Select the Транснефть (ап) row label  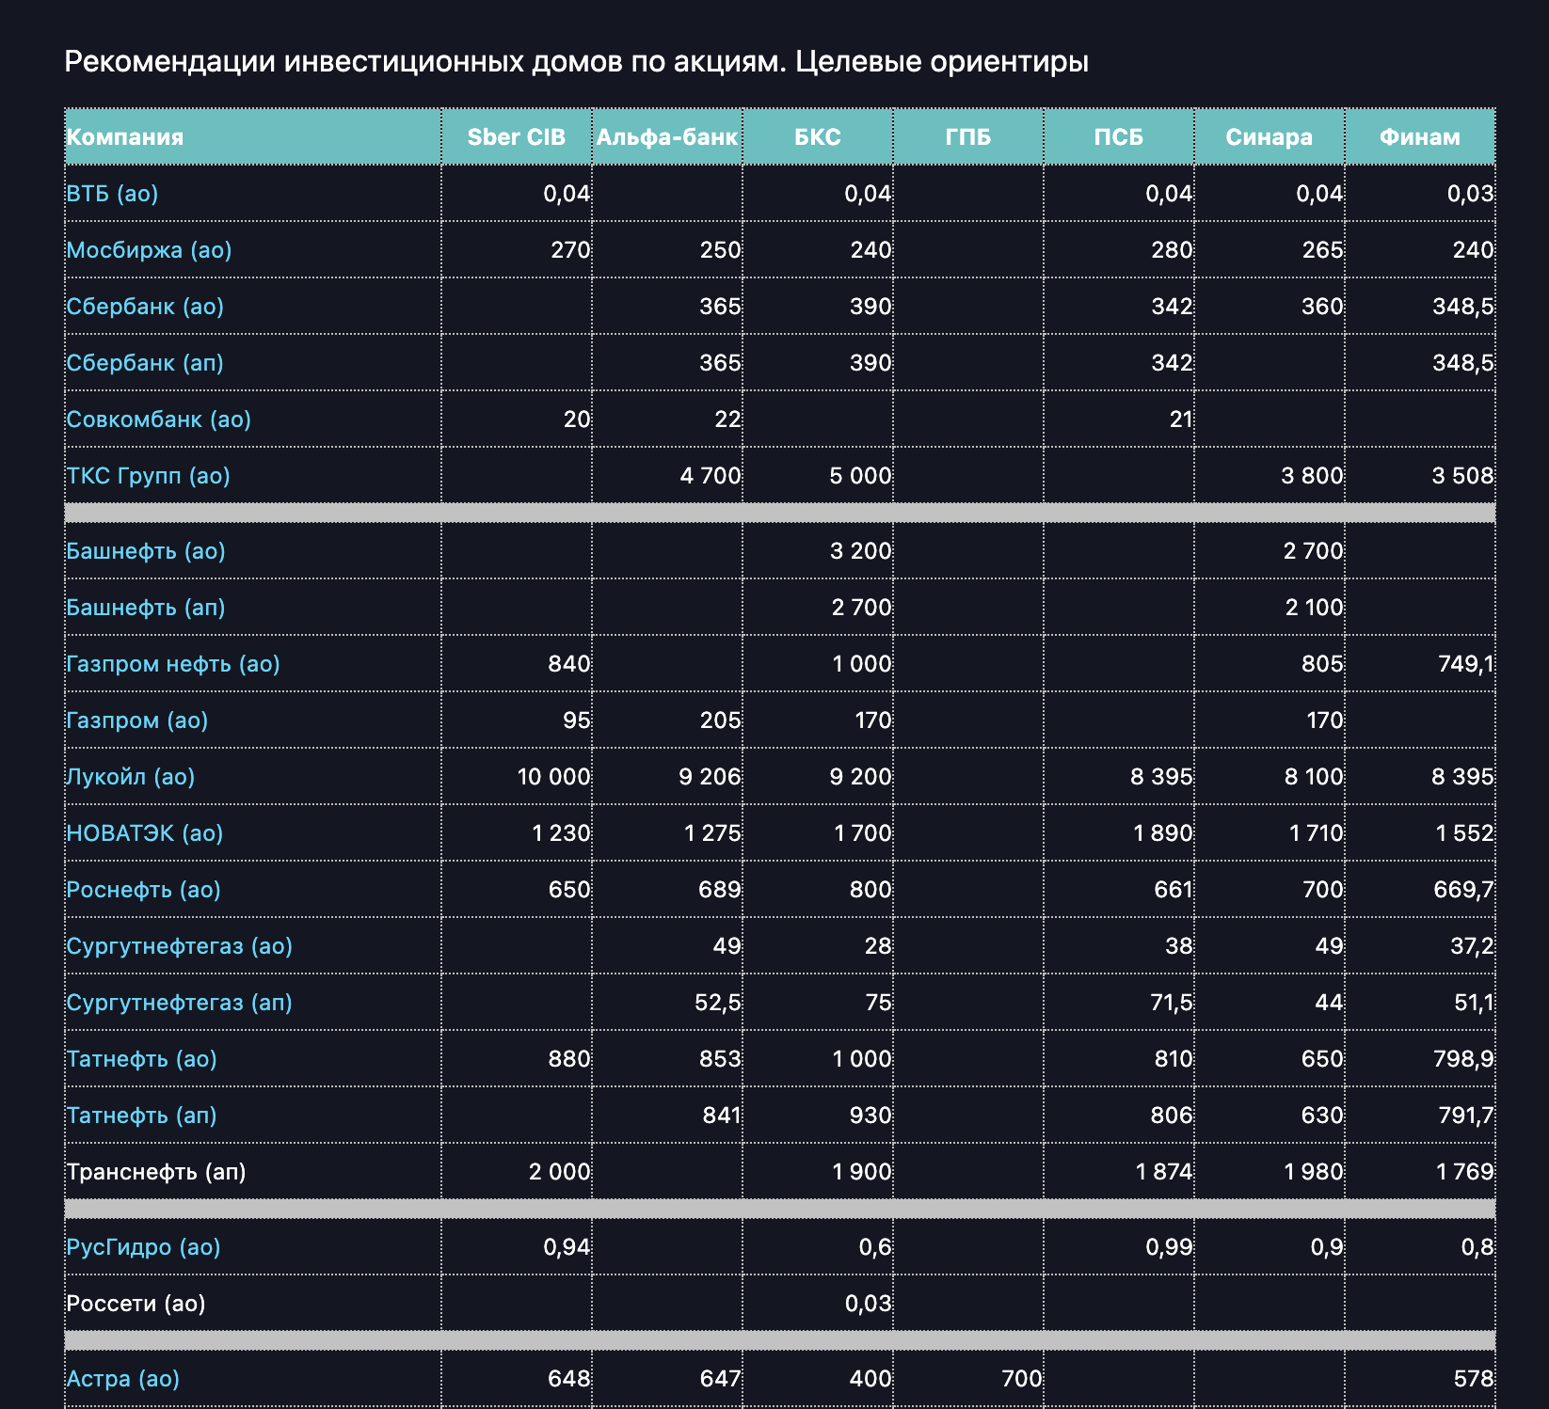(156, 1172)
